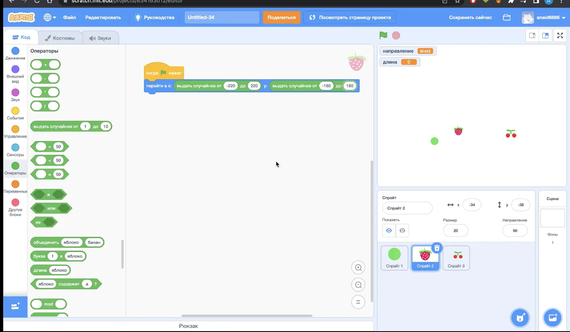Enter full screen stage mode
570x332 pixels.
tap(560, 35)
